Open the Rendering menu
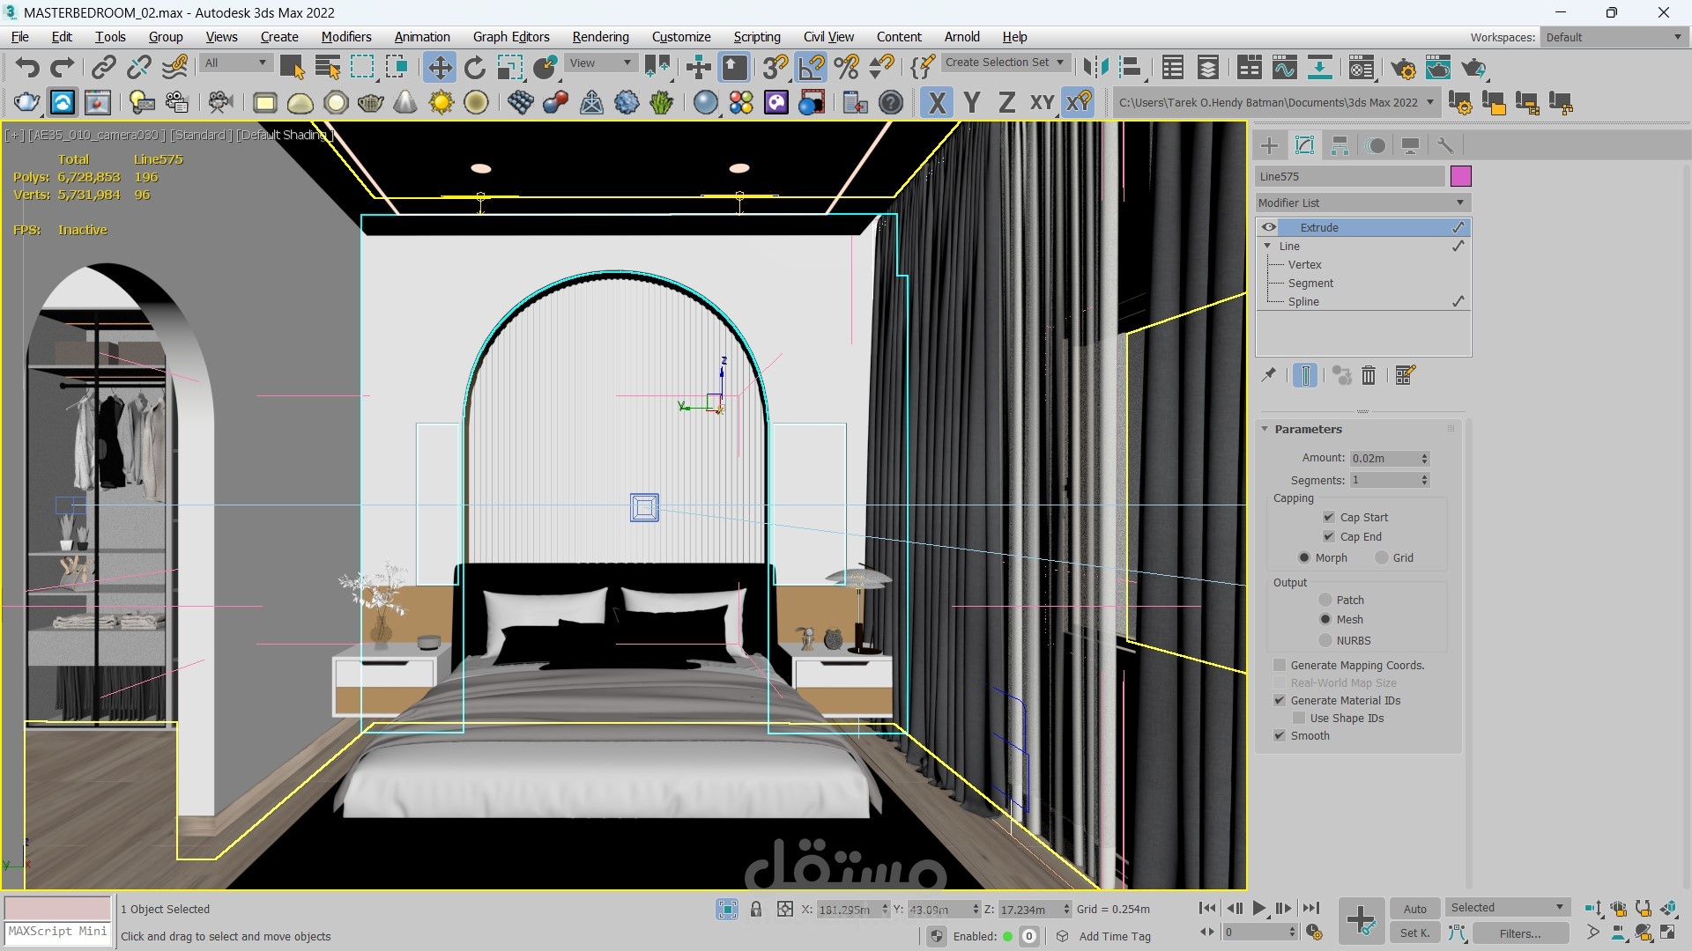The height and width of the screenshot is (951, 1692). (x=600, y=37)
